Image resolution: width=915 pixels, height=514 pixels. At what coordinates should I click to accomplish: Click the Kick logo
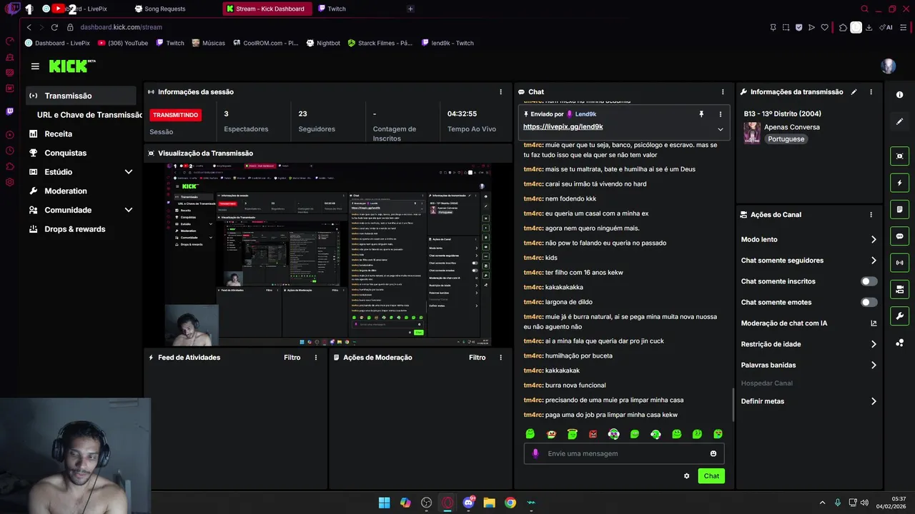click(x=71, y=66)
